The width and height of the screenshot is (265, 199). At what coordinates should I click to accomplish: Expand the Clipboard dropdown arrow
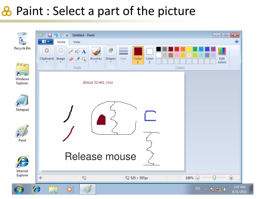coord(47,62)
